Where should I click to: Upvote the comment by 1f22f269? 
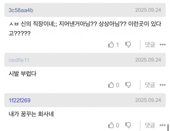111,125
